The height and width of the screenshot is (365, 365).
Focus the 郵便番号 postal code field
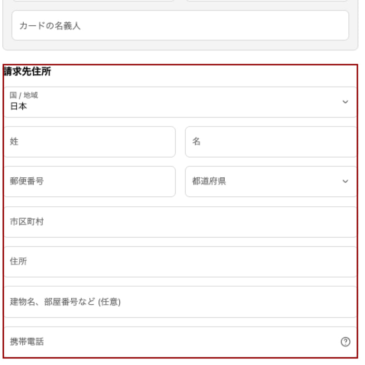[x=89, y=182]
